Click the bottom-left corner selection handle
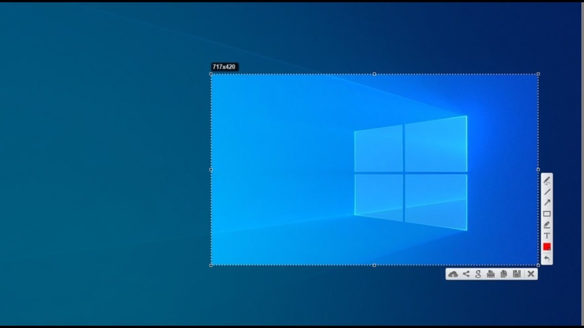Viewport: 584px width, 328px height. (x=211, y=265)
